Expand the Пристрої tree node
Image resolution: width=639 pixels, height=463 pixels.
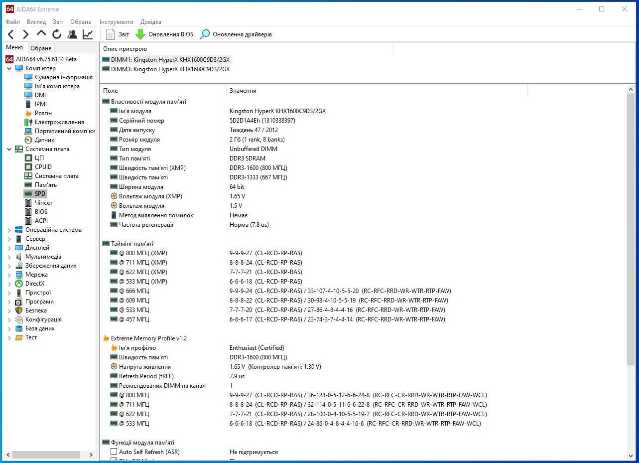(x=9, y=293)
